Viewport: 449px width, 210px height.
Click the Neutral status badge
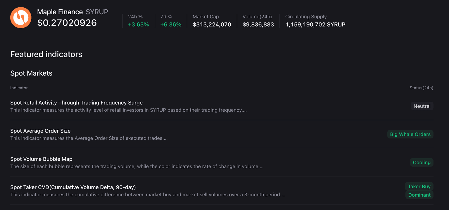point(422,106)
